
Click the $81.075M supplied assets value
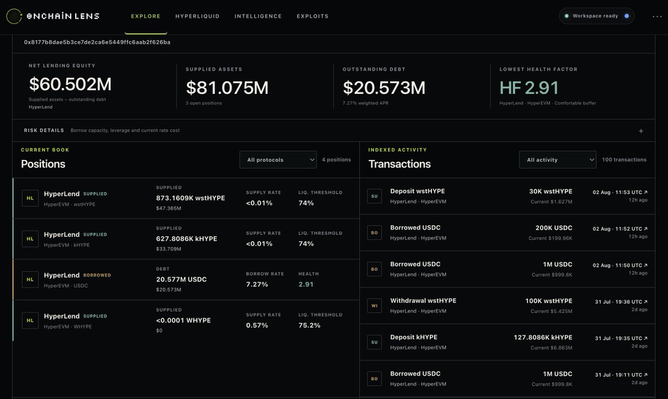coord(227,88)
